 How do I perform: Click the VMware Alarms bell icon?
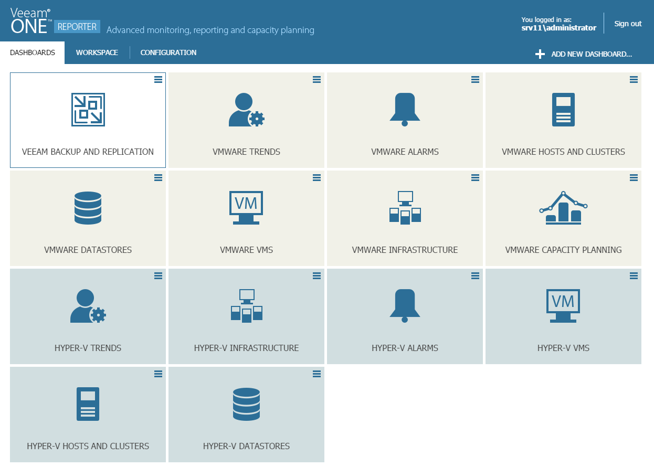pos(405,110)
